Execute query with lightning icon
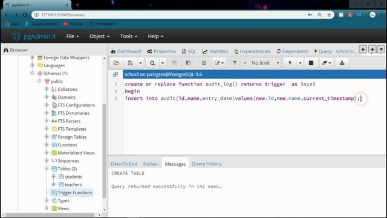Viewport: 387px width, 218px height. 290,63
